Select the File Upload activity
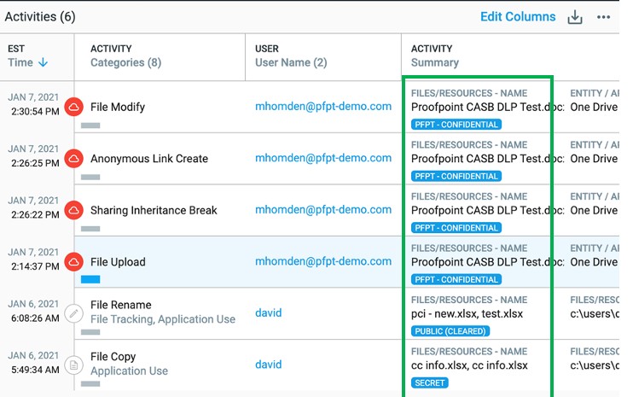 point(118,262)
